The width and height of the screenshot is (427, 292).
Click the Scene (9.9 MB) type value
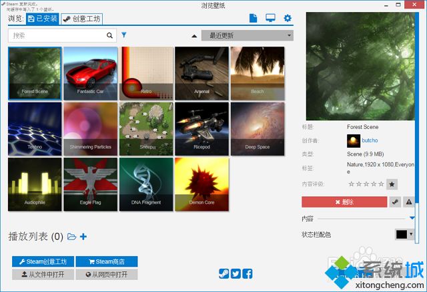(x=365, y=154)
